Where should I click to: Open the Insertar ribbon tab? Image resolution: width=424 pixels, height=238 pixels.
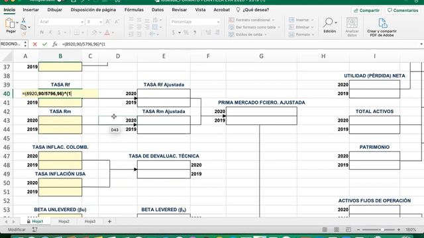(31, 10)
